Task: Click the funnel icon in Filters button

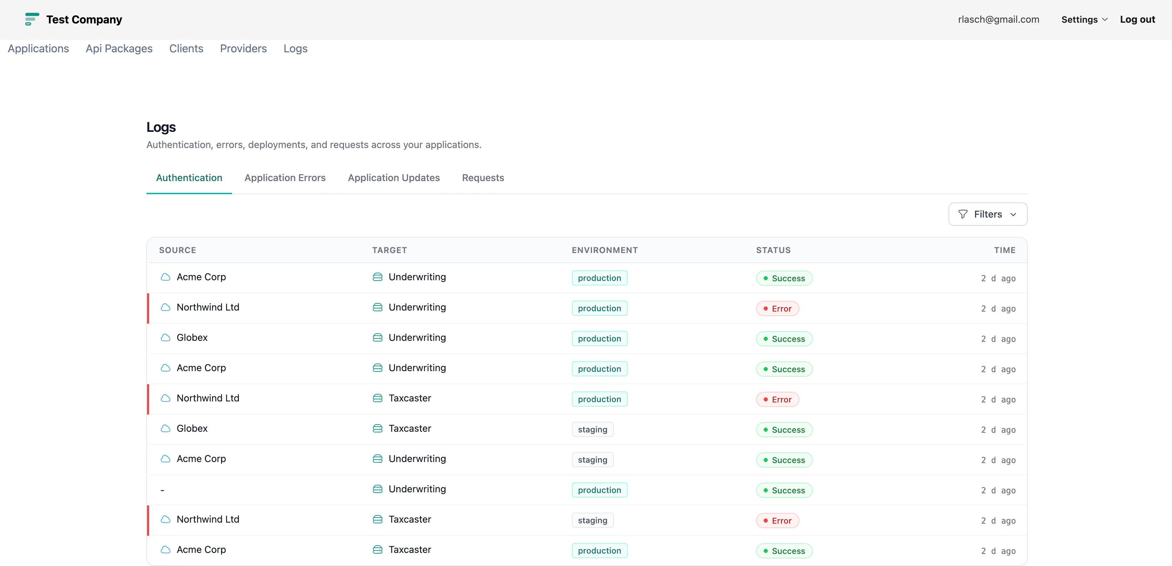Action: (x=963, y=214)
